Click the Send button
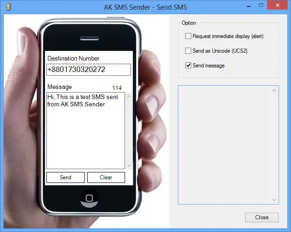The image size is (291, 232). click(66, 177)
